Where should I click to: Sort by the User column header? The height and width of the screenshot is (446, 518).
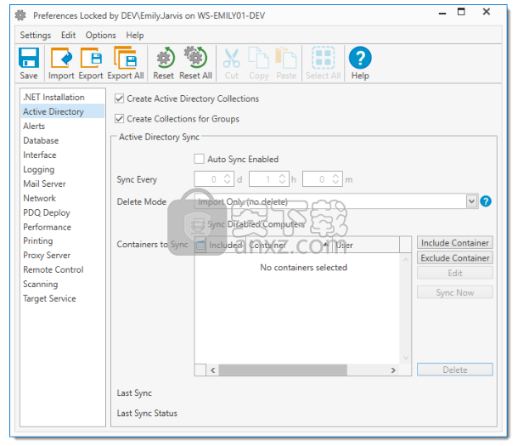coord(365,246)
